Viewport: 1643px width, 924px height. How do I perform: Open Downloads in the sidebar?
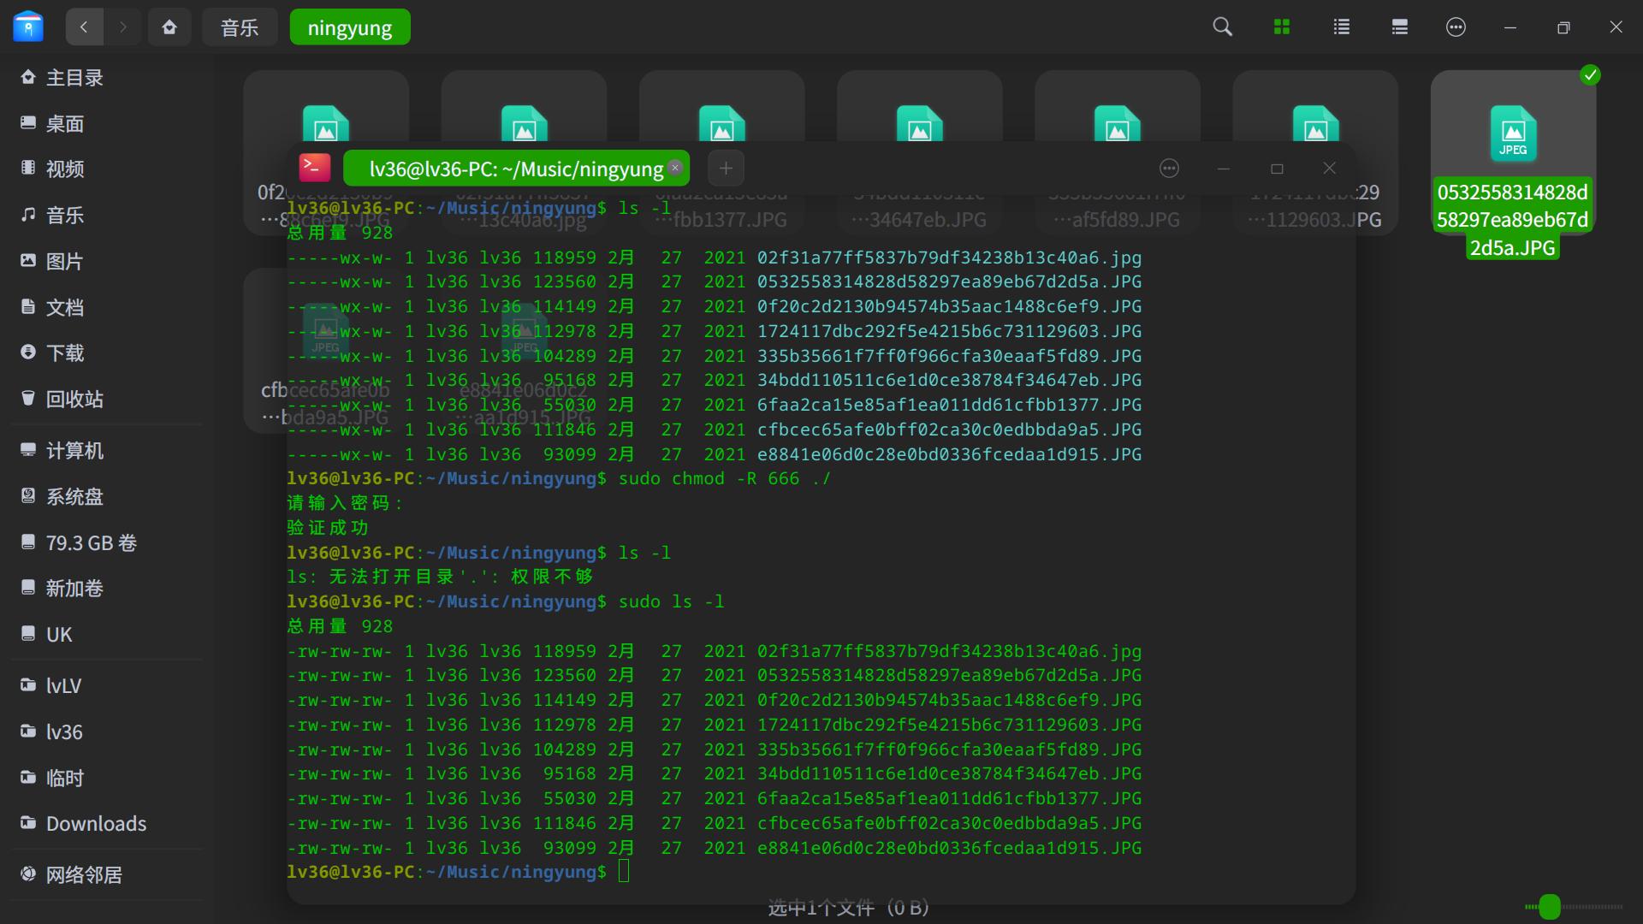coord(96,823)
